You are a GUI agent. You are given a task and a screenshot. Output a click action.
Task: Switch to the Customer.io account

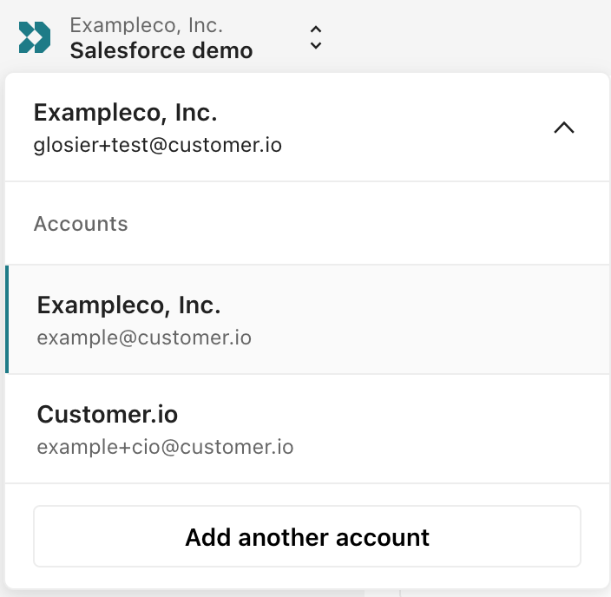coord(308,429)
